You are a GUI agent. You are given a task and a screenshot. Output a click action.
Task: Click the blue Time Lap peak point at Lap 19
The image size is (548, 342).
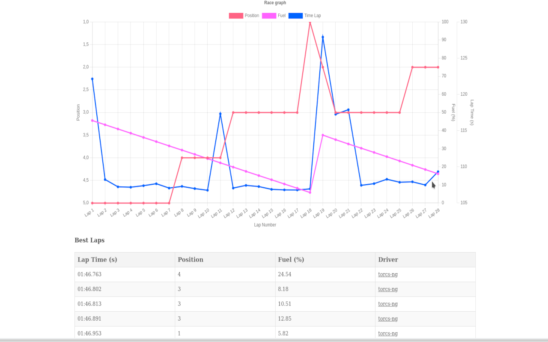point(323,37)
